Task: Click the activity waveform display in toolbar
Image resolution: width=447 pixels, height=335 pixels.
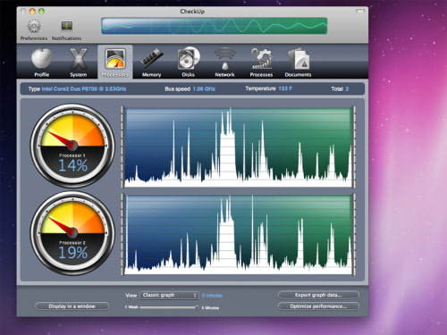Action: tap(215, 26)
